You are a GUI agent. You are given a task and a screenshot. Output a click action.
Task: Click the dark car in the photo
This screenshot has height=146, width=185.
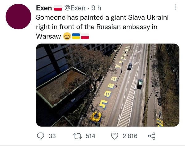[x=130, y=66]
